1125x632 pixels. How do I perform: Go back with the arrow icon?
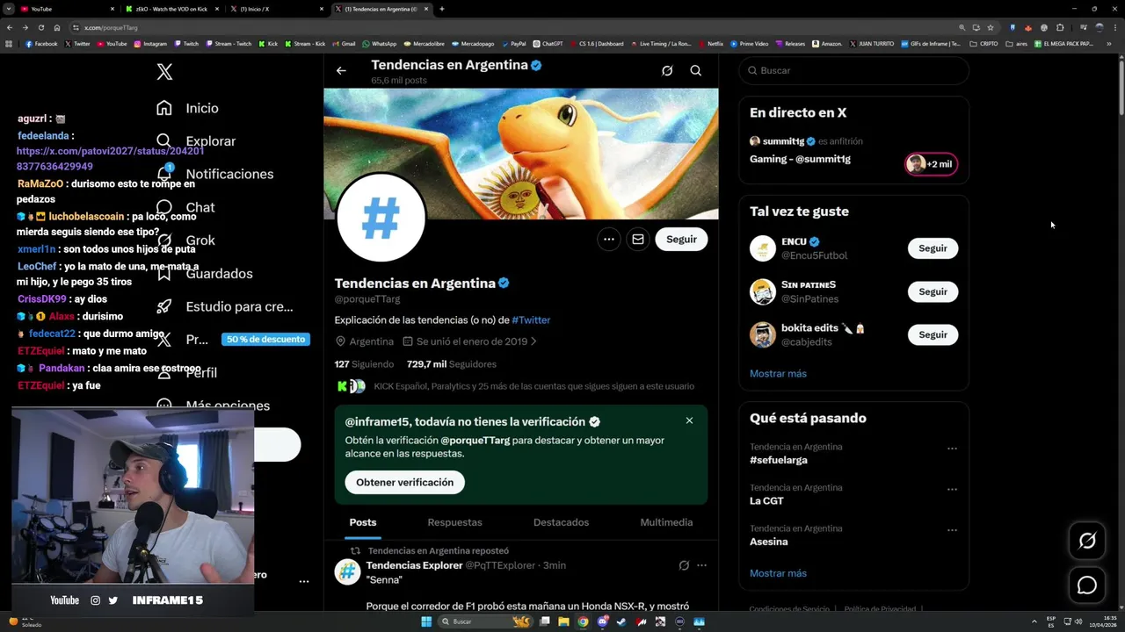[x=341, y=70]
